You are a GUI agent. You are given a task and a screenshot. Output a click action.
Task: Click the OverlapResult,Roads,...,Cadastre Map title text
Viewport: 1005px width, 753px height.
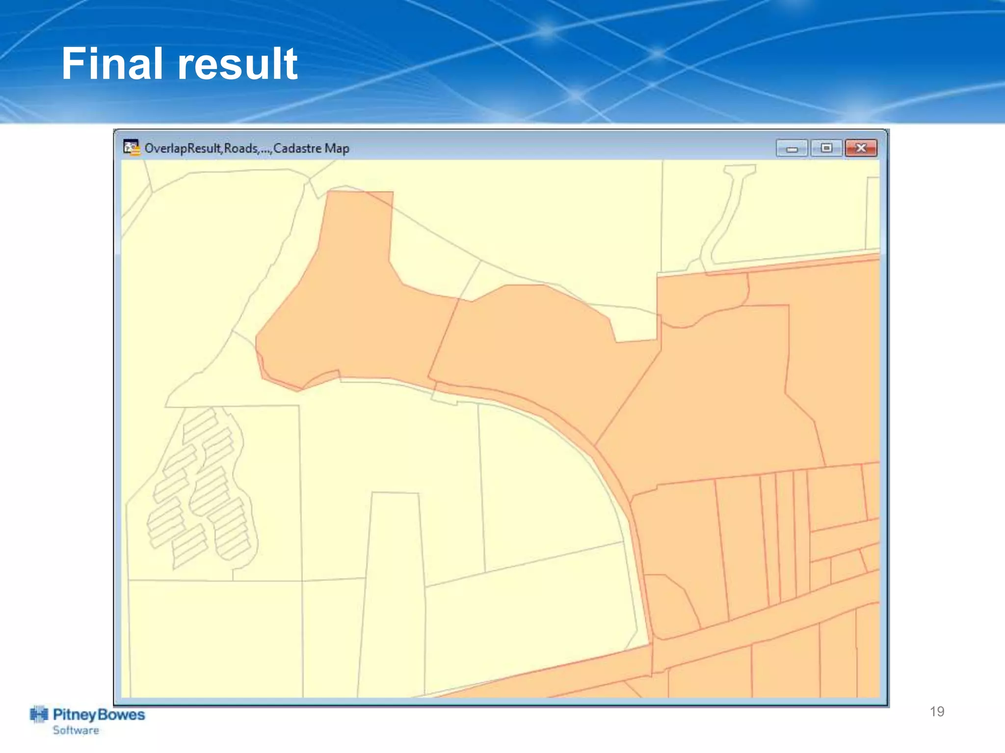click(246, 148)
